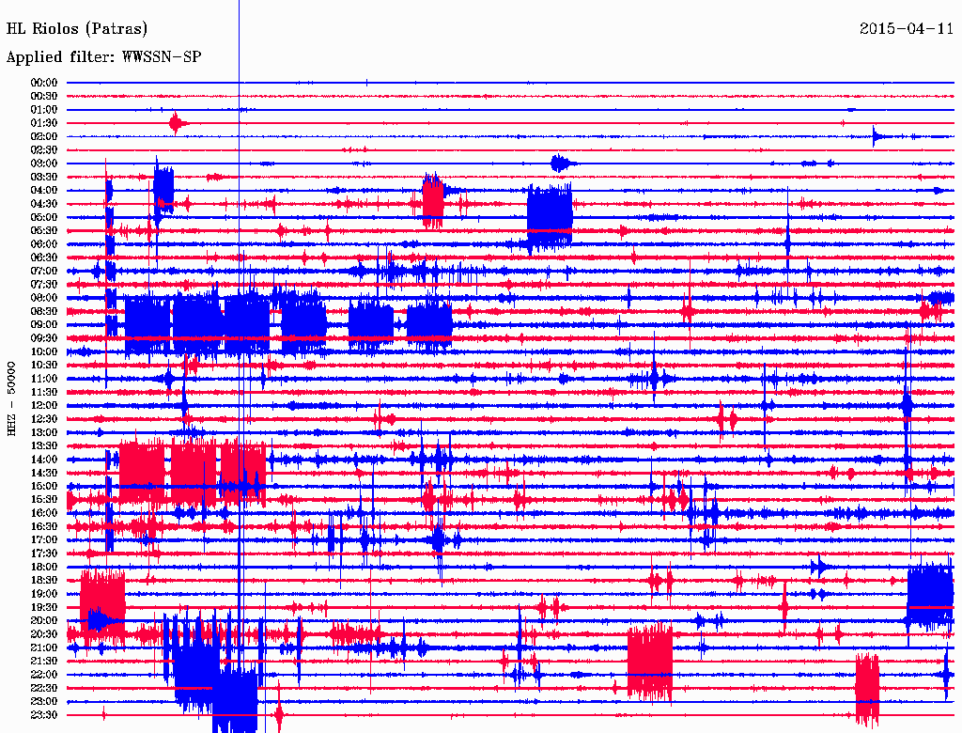Click the 03:00 time row label

point(44,164)
